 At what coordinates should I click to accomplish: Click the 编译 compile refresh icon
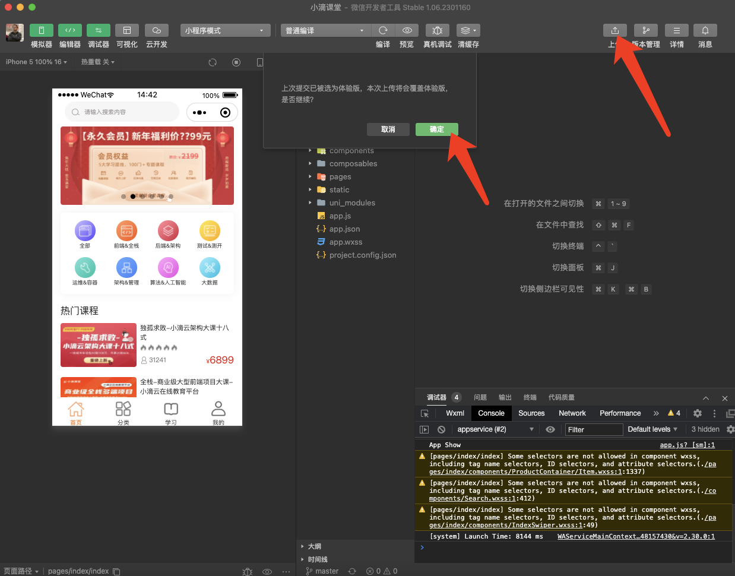coord(383,30)
